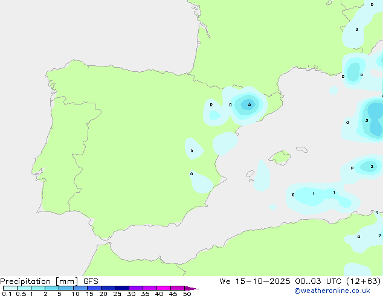Click the legend arrow tip above 50 mm
The image size is (383, 296).
point(191,288)
